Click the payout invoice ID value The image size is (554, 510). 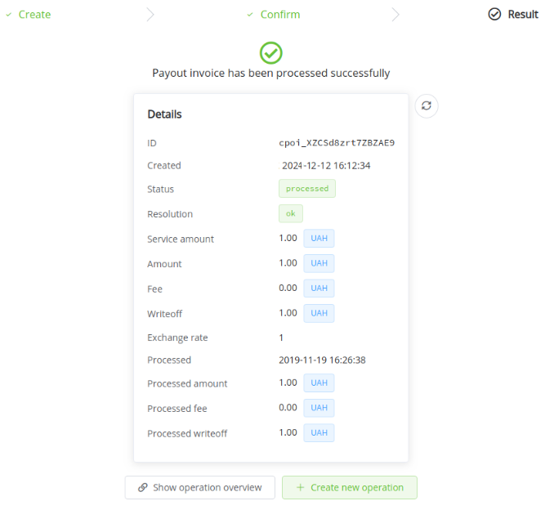(337, 143)
